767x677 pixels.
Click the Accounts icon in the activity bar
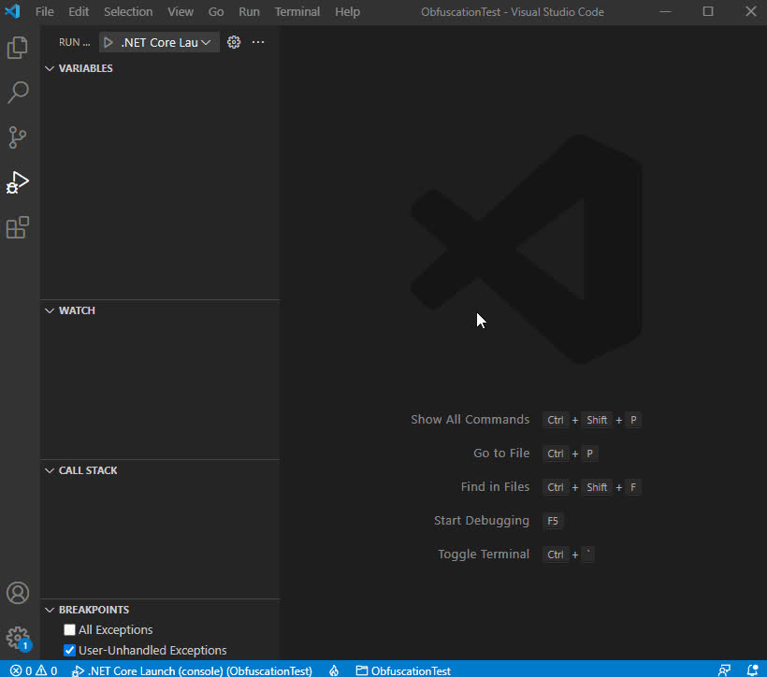pos(17,592)
